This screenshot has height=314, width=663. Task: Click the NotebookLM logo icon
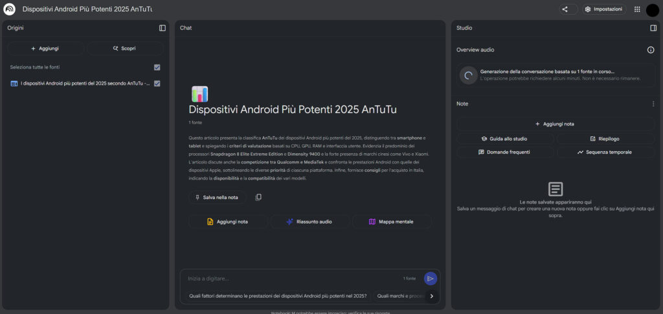tap(9, 9)
